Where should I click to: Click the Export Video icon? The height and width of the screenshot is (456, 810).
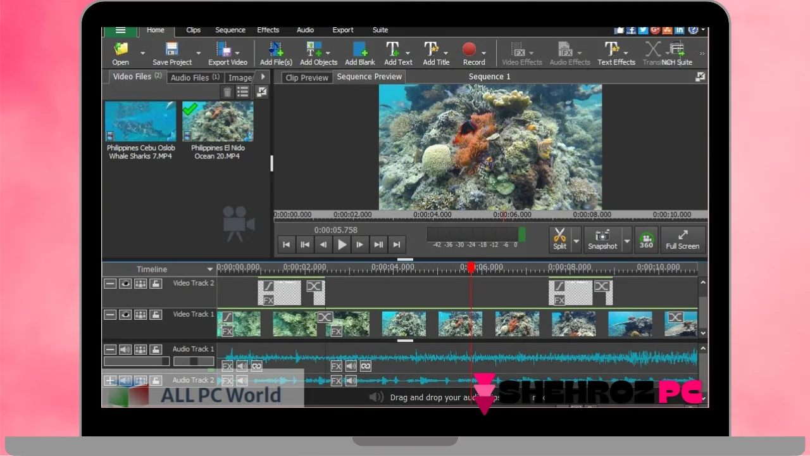pos(224,49)
